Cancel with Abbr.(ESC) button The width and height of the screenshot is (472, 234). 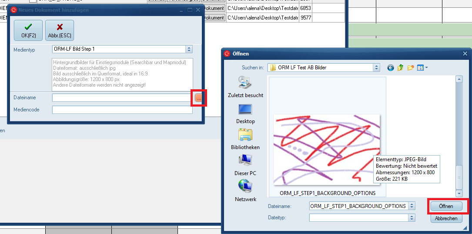pyautogui.click(x=60, y=30)
